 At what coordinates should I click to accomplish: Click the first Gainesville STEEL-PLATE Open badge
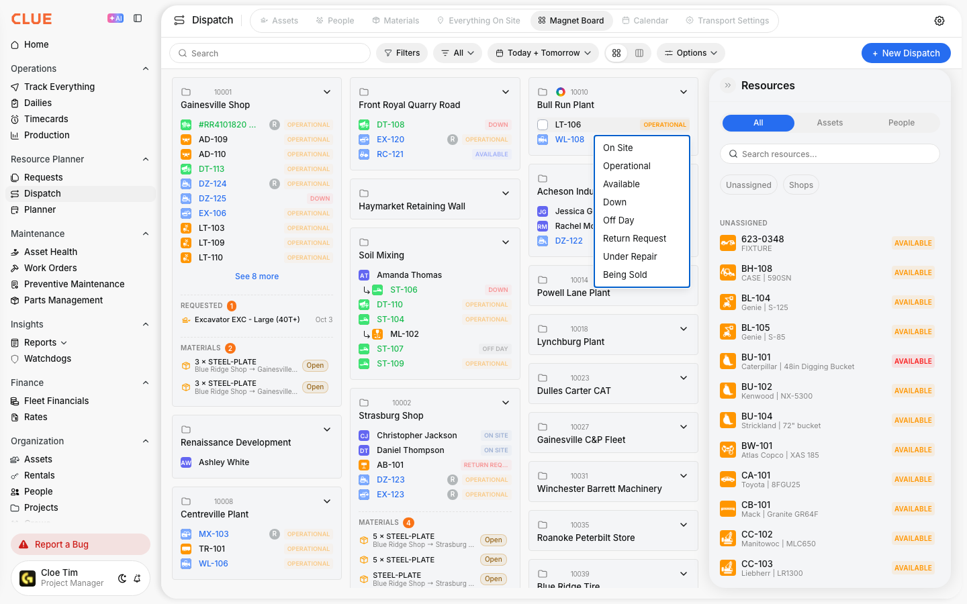coord(315,366)
